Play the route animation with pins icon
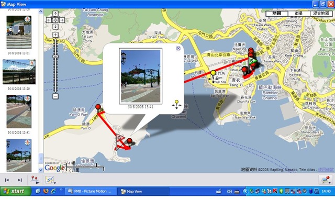This screenshot has height=200, width=335. point(35,180)
